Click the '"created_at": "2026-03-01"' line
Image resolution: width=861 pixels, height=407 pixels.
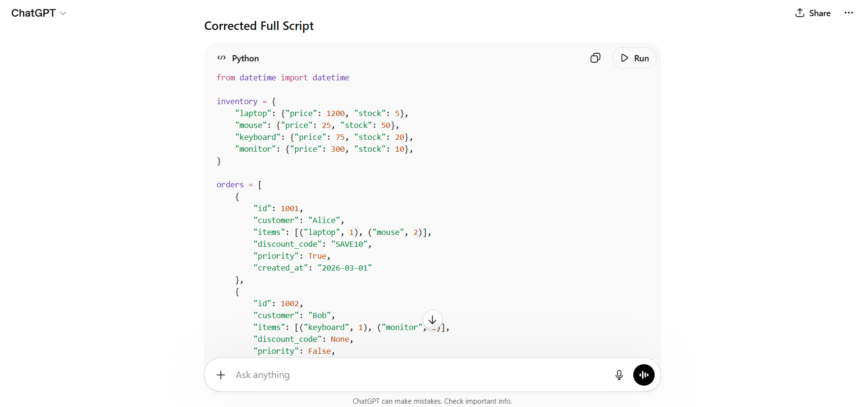click(312, 268)
